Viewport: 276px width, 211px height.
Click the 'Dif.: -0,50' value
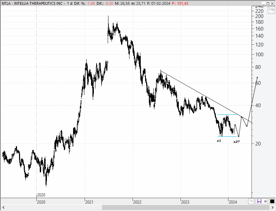pos(105,3)
